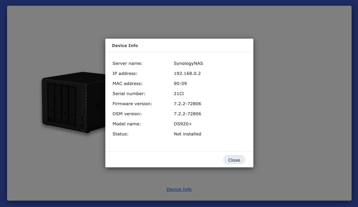Select the 'Server name:' label
Viewport: 358px width, 207px height.
[128, 64]
